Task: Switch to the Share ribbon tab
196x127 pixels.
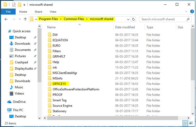Action: point(38,12)
